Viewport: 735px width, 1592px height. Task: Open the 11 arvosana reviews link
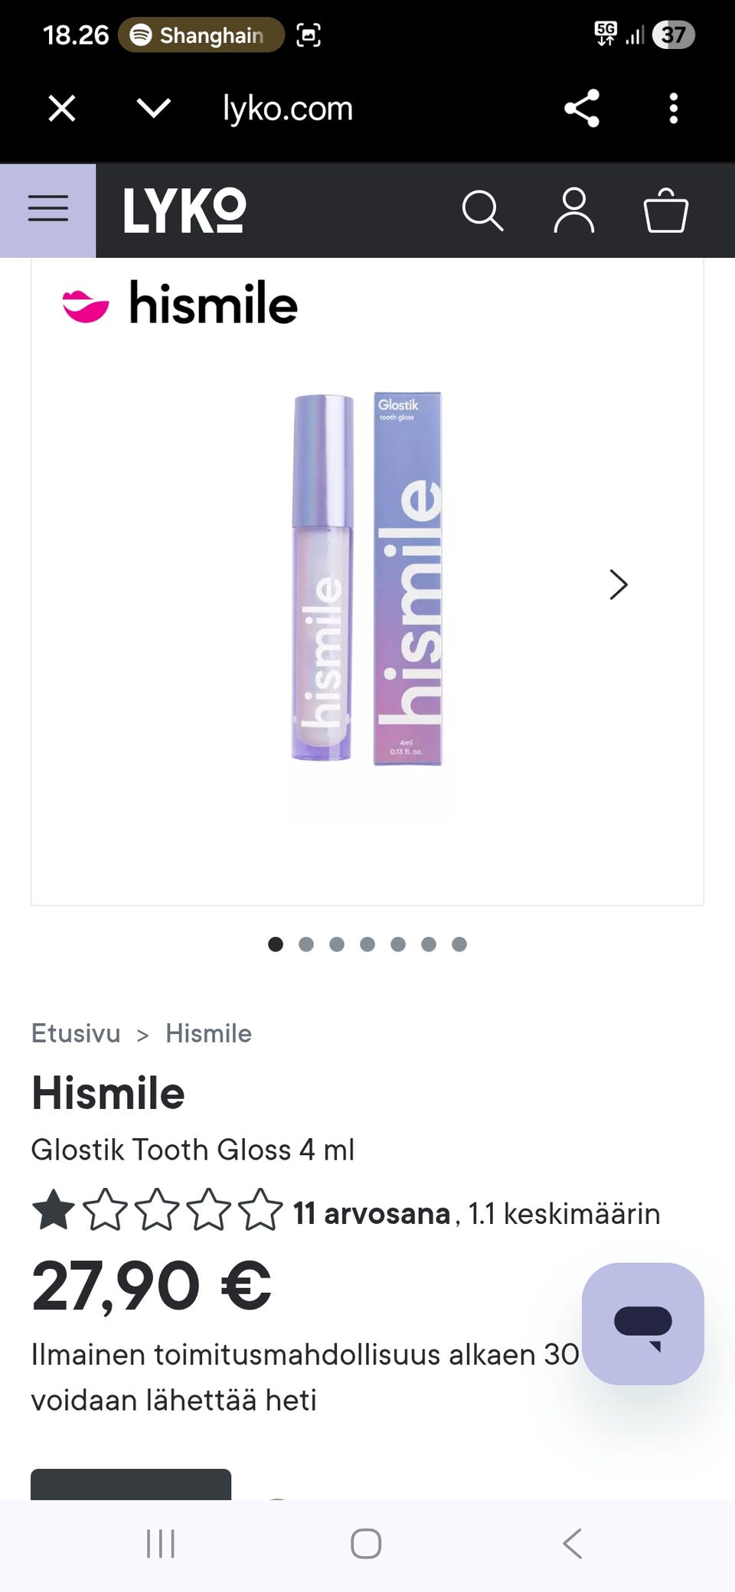(371, 1213)
